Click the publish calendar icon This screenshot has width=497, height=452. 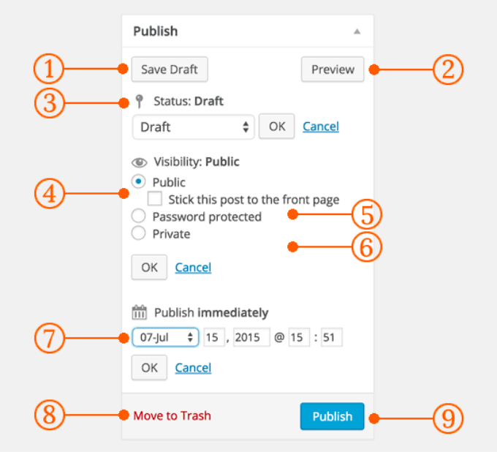click(x=140, y=313)
